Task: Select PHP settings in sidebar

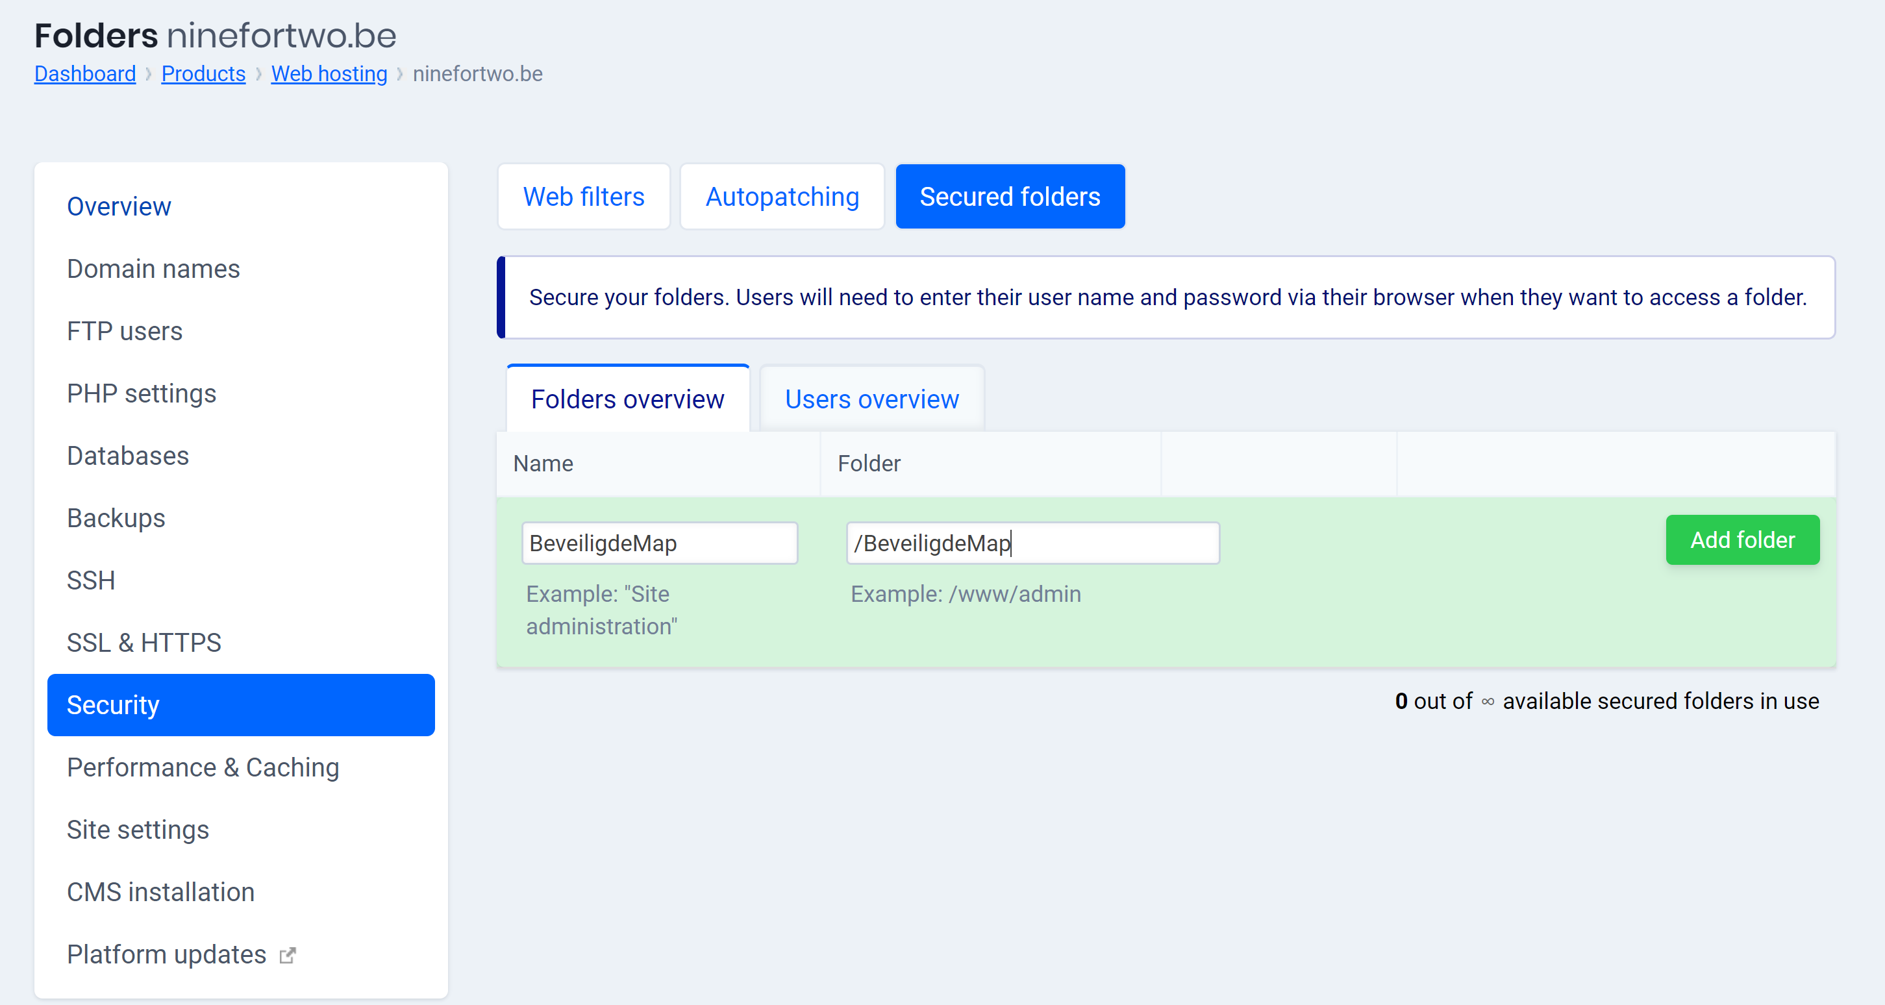Action: [141, 393]
